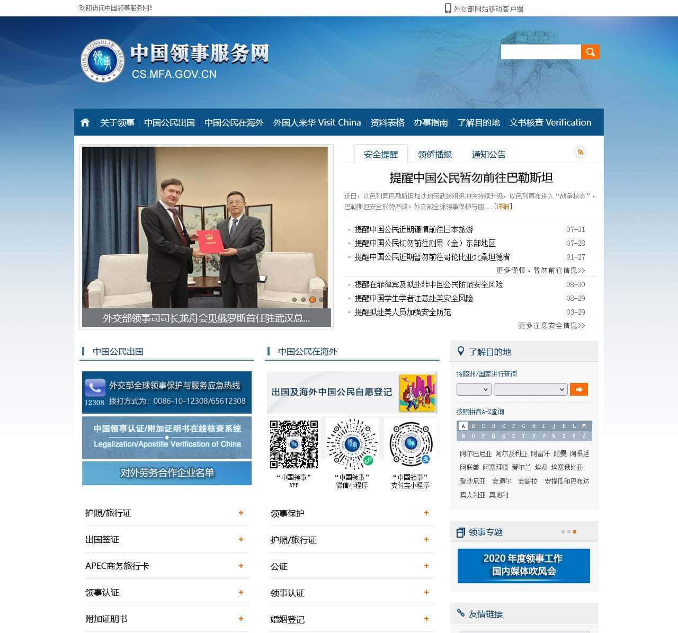678x633 pixels.
Task: Select letter B in pinyin index
Action: 473,426
